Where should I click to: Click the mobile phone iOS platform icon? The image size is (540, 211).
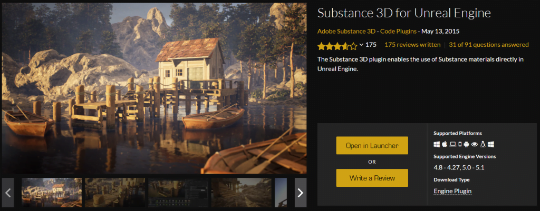pos(460,144)
